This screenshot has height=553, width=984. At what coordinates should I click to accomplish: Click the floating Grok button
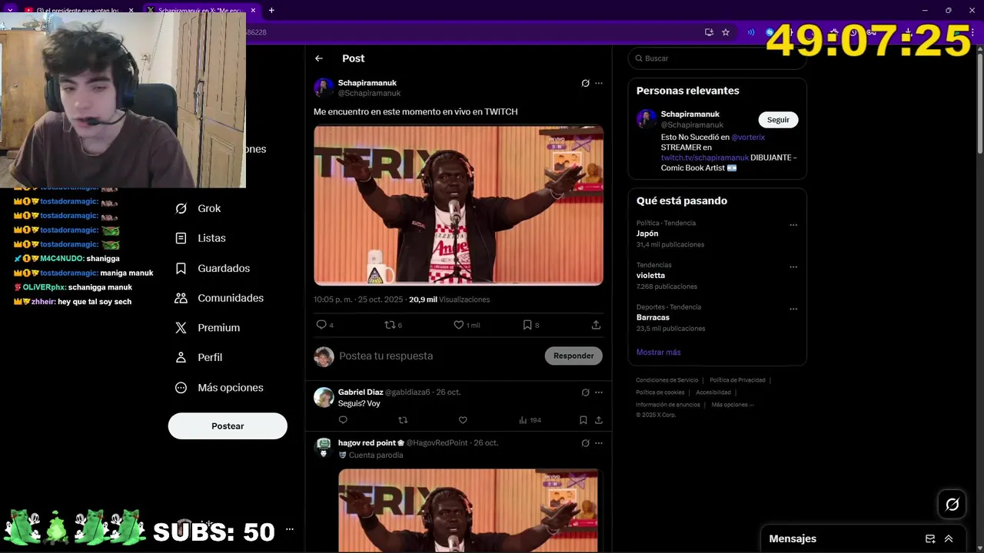pyautogui.click(x=952, y=505)
